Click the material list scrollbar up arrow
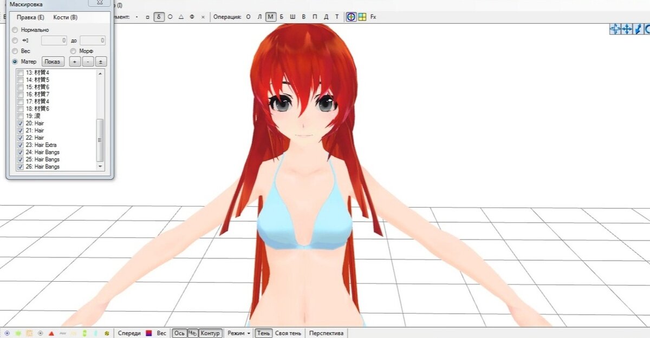This screenshot has width=650, height=338. tap(100, 73)
